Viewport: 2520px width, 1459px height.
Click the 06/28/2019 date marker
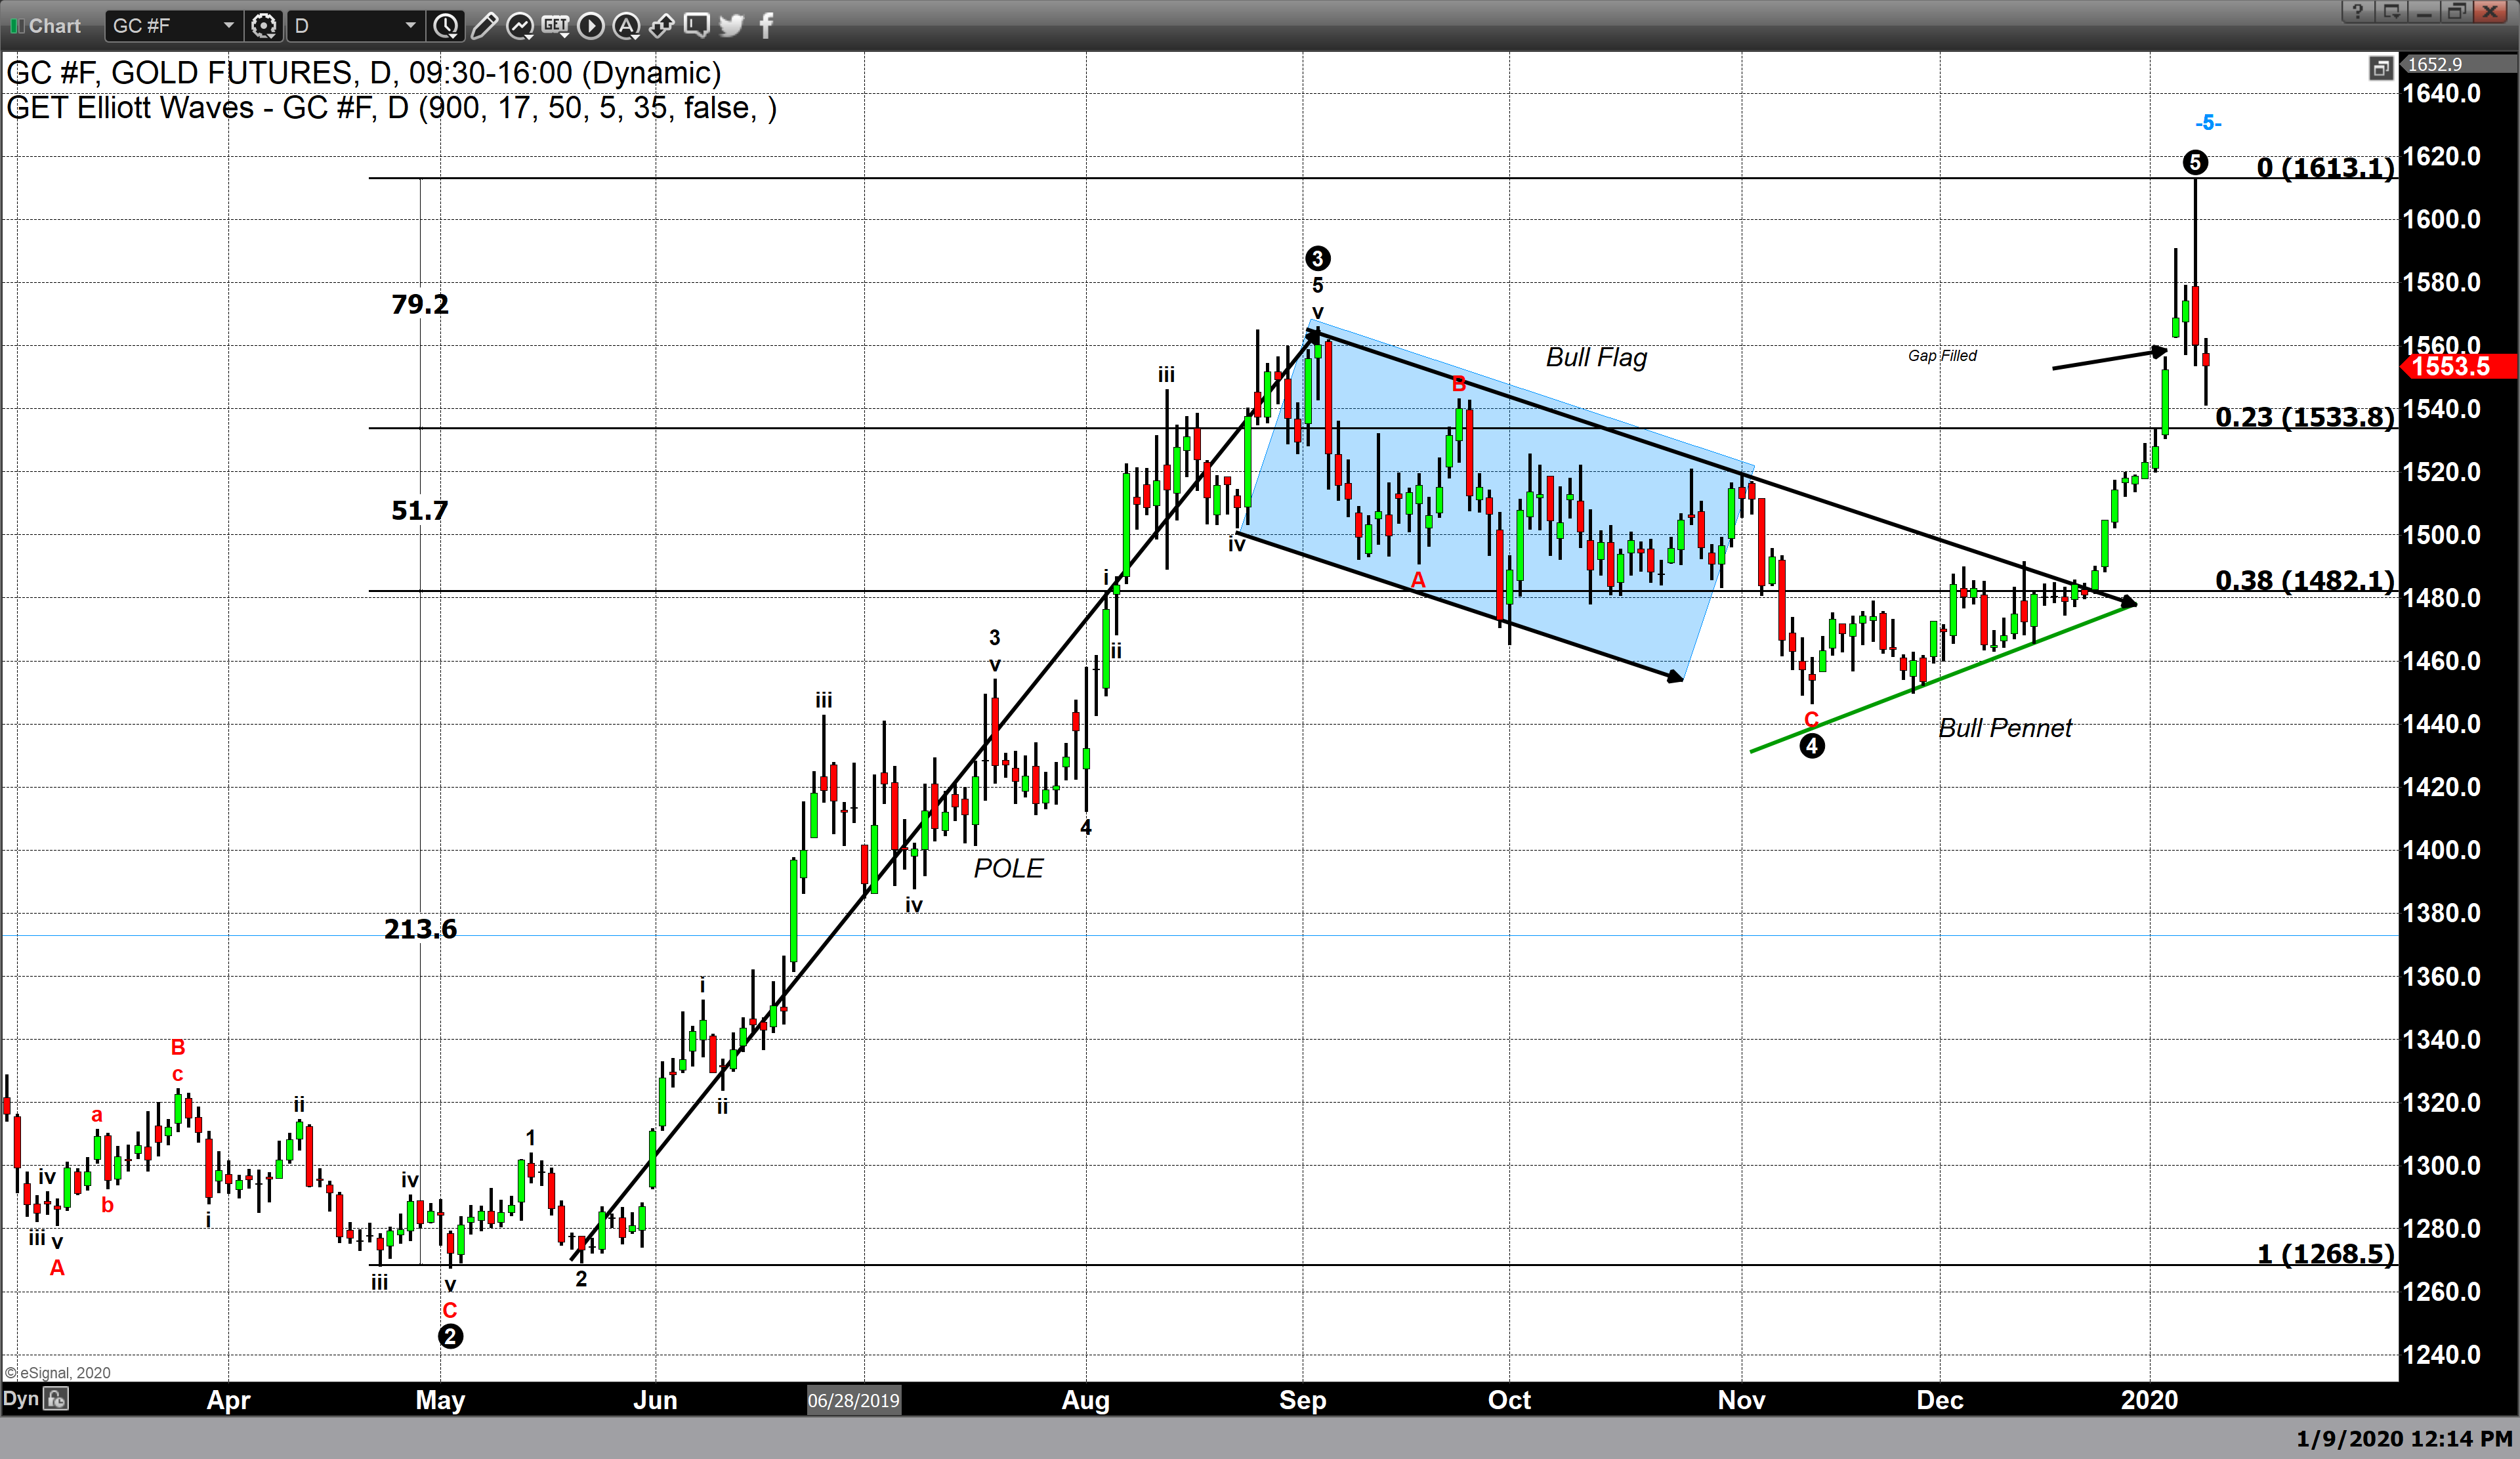tap(853, 1400)
